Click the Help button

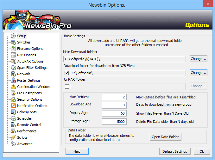(77, 151)
